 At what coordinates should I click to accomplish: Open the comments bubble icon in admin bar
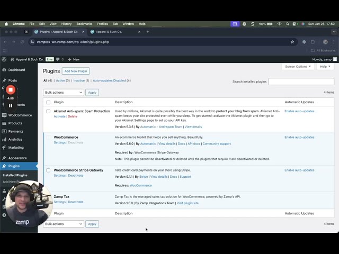pos(58,59)
